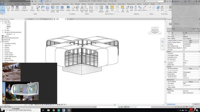This screenshot has height=112, width=200.
Task: Open the Properties help link
Action: [x=171, y=104]
